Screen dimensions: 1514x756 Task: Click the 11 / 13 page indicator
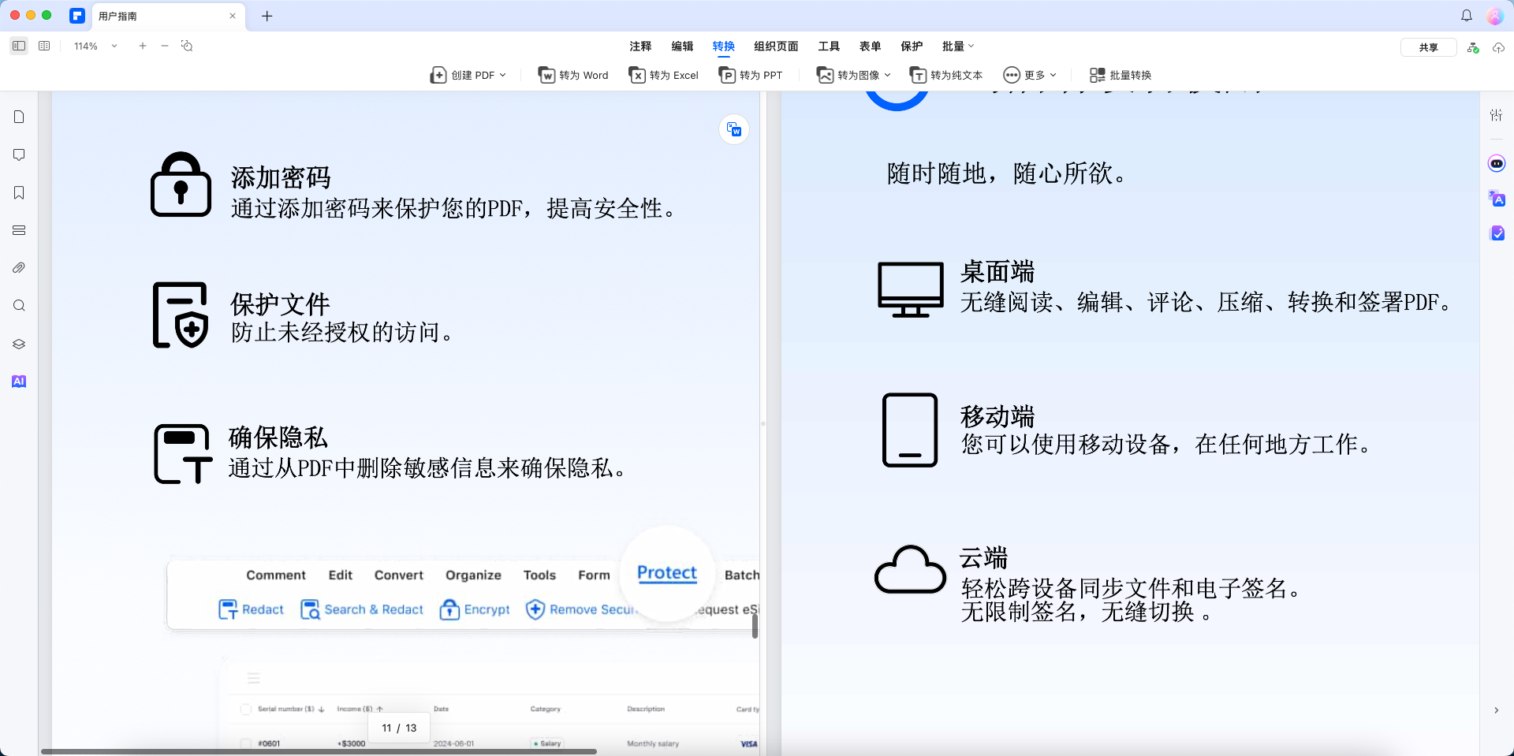(x=398, y=728)
